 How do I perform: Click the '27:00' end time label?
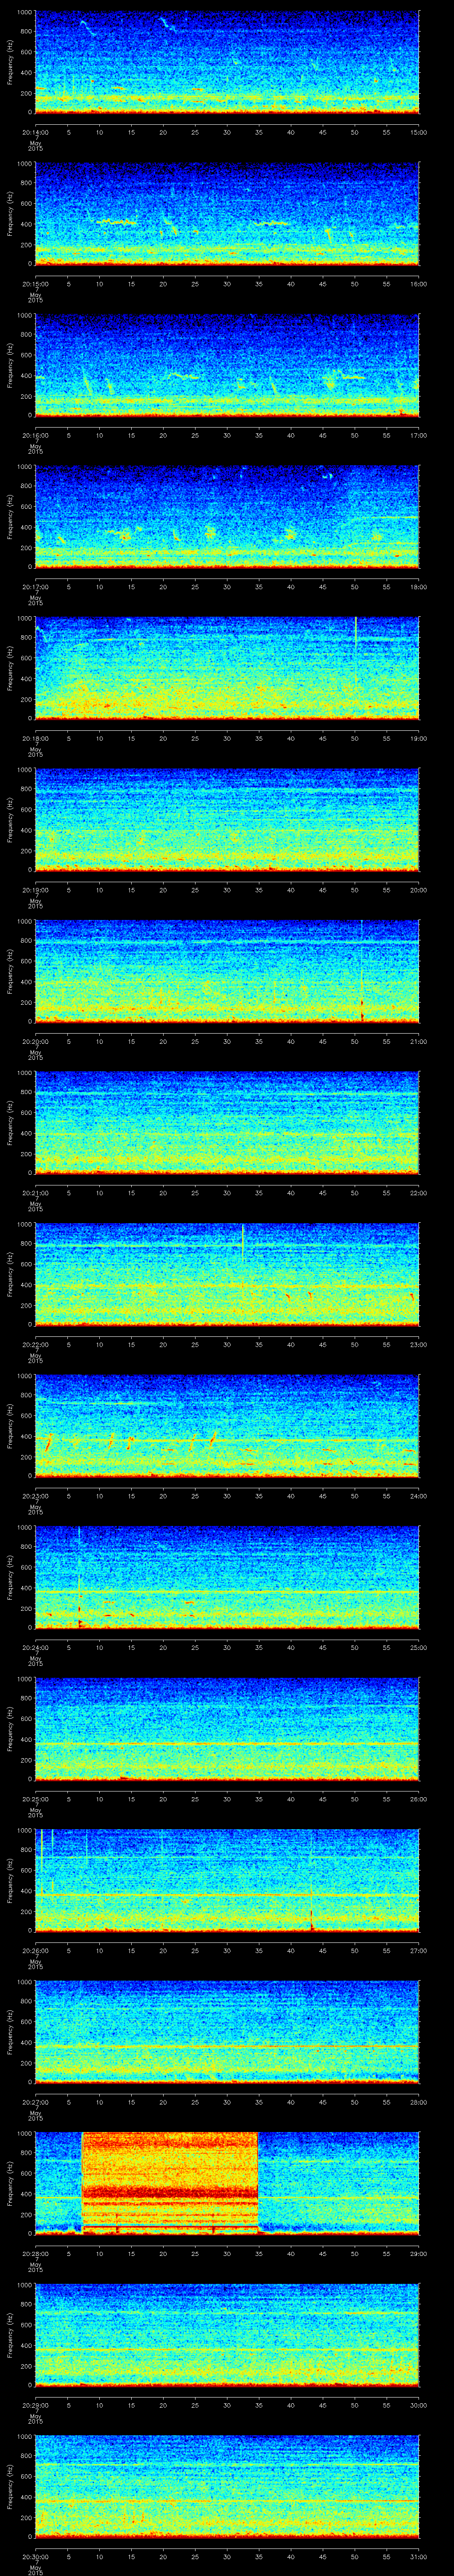point(419,1950)
